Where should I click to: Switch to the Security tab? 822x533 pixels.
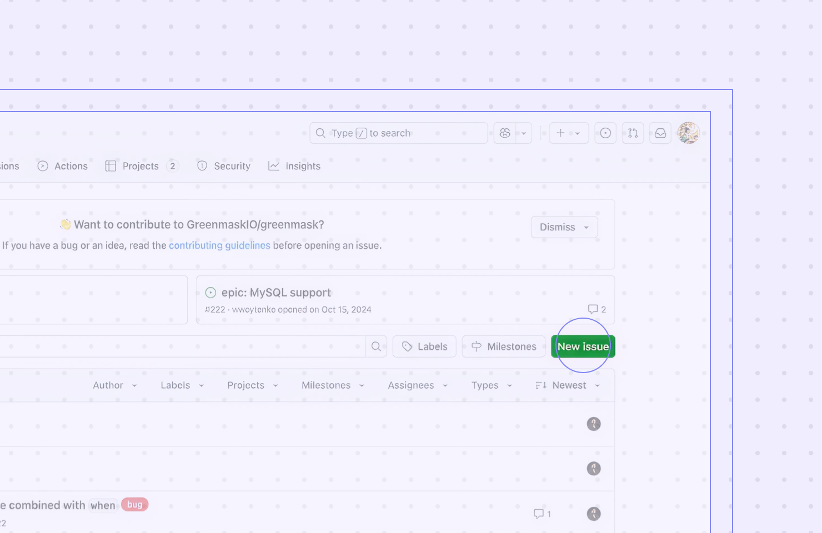click(x=224, y=166)
